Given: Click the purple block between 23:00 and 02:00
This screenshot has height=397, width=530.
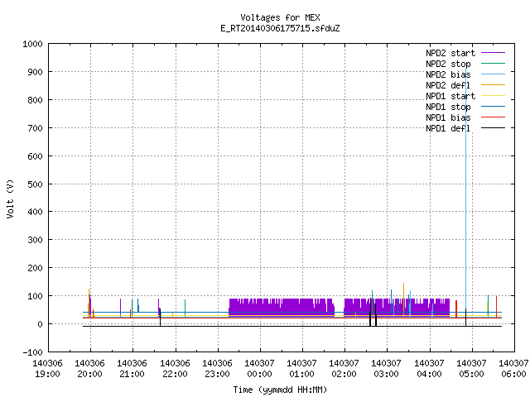Looking at the screenshot, I should [x=282, y=308].
